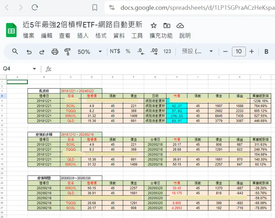Open the 擴充功能 menu

[x=161, y=36]
